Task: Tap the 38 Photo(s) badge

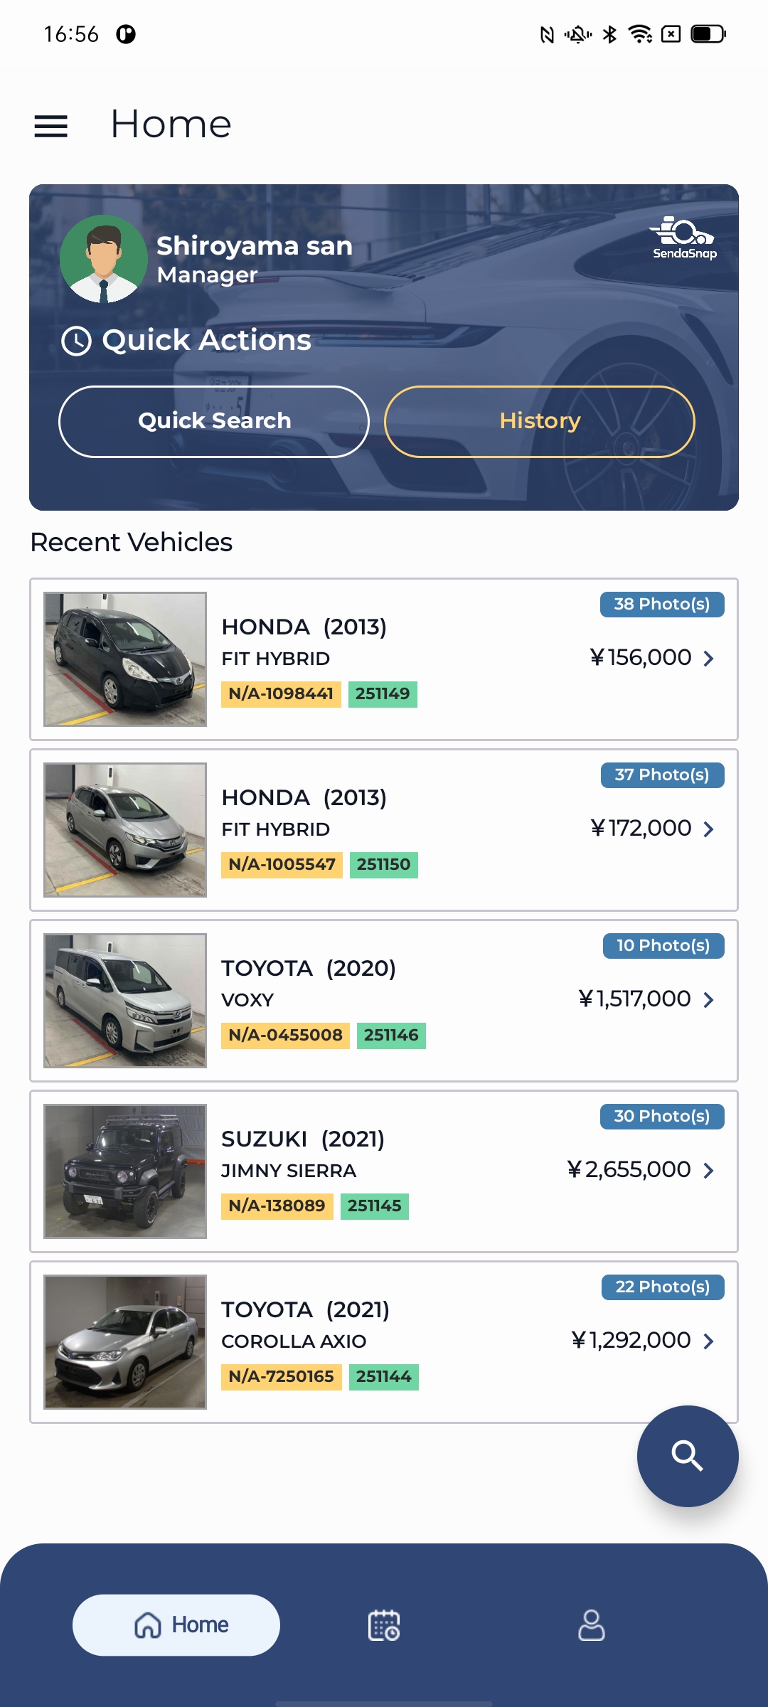Action: [x=661, y=604]
